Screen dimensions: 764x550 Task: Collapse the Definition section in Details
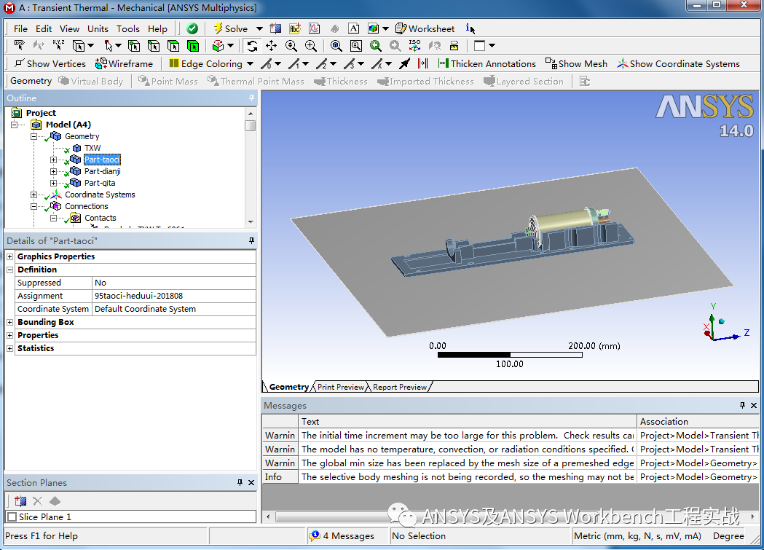[x=9, y=270]
